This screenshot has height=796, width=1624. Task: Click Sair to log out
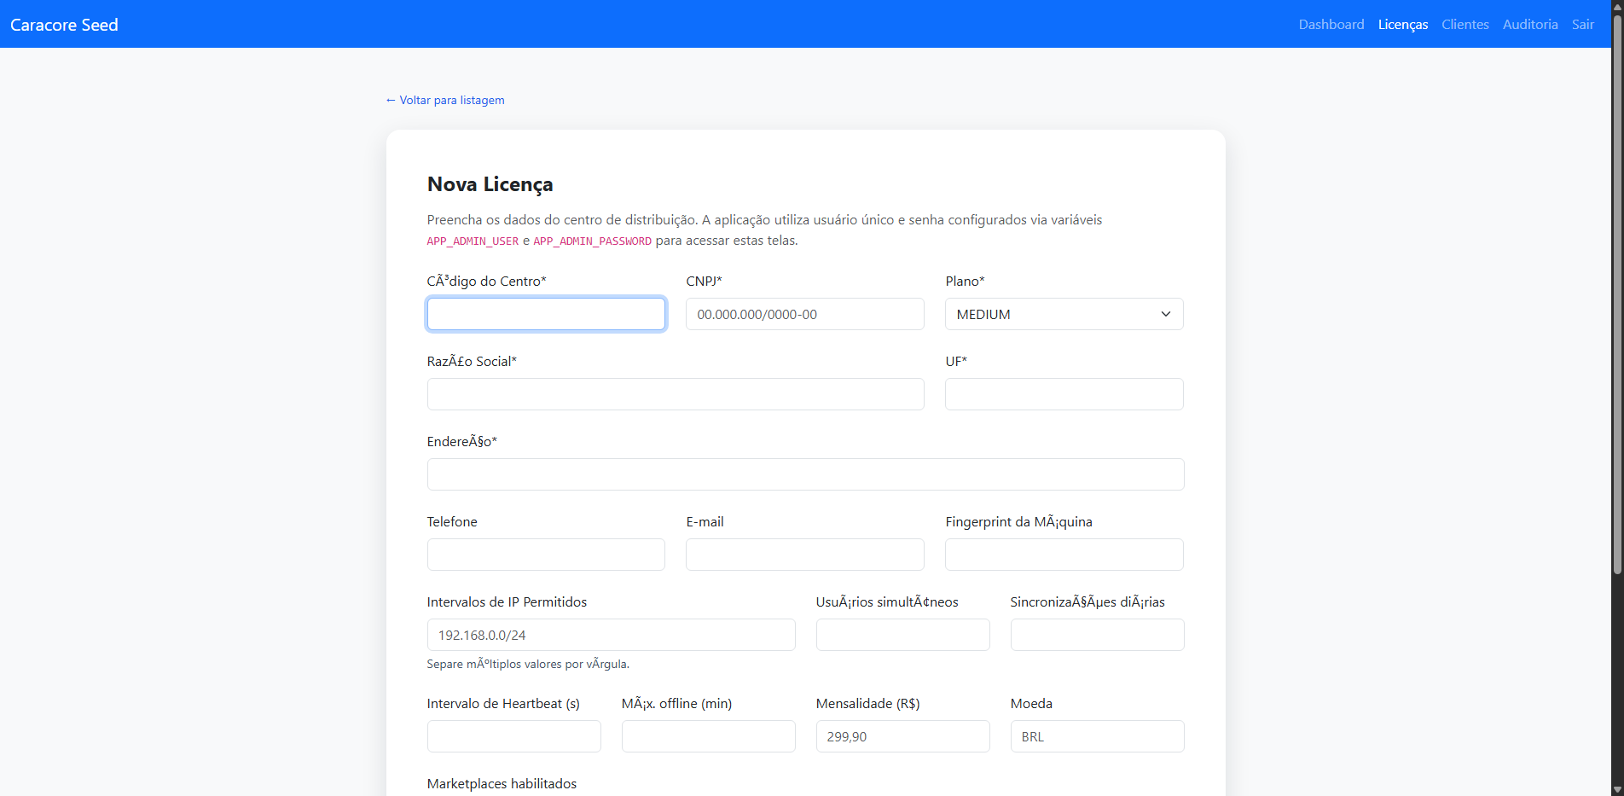[1582, 24]
